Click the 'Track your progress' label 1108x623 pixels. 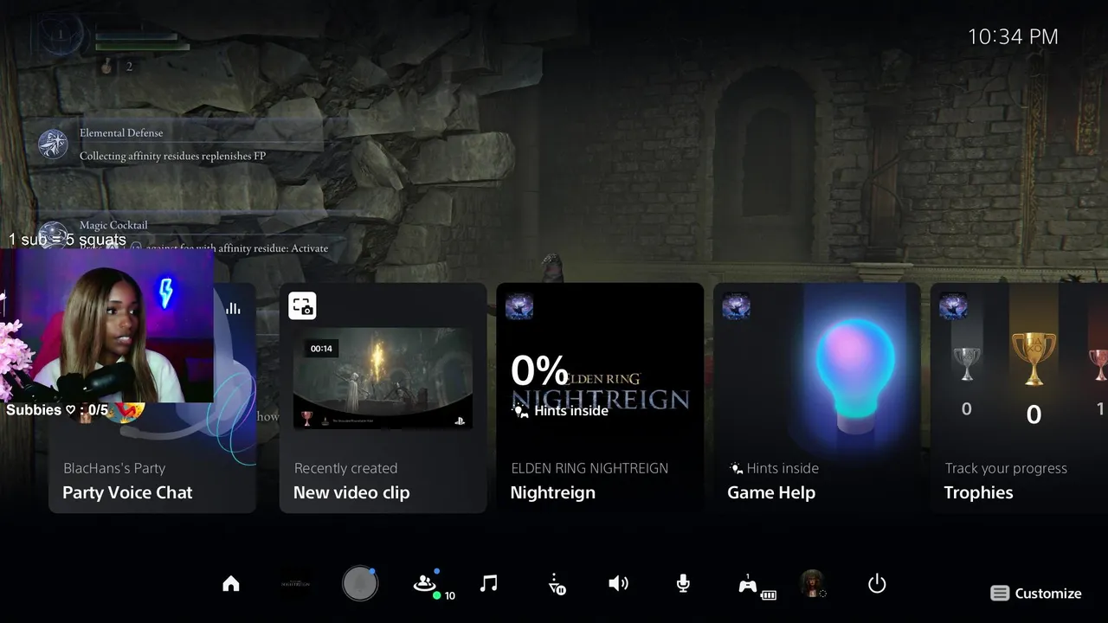click(1006, 468)
